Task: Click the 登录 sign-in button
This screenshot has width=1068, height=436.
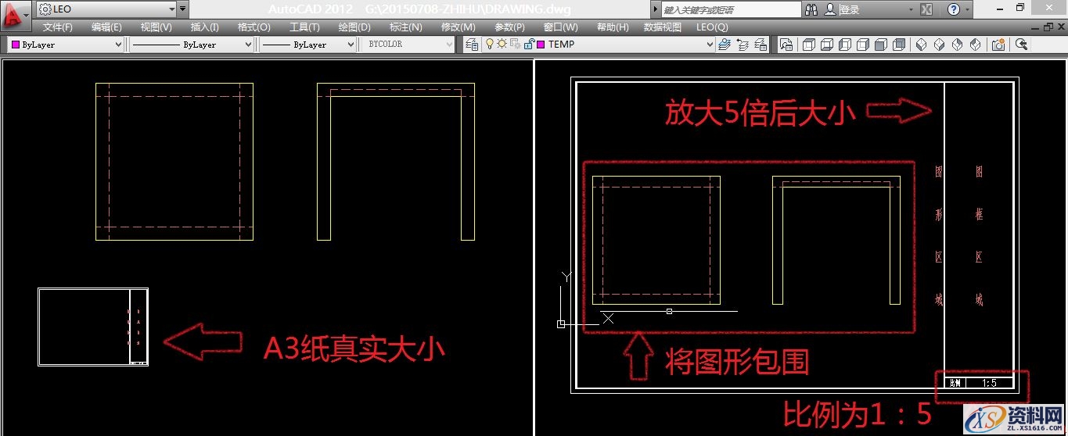Action: pos(850,9)
